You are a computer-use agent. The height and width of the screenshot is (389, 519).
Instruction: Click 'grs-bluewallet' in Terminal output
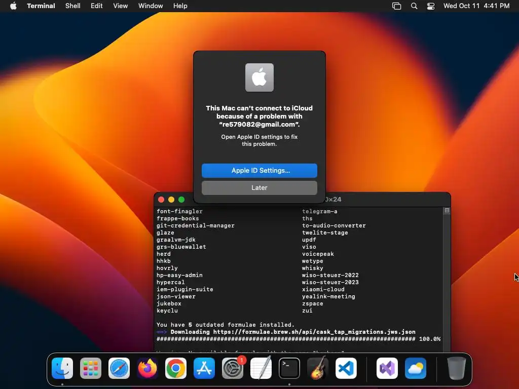tap(181, 247)
